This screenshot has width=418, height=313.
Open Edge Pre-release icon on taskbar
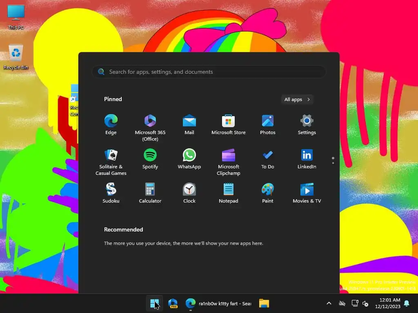click(x=173, y=303)
